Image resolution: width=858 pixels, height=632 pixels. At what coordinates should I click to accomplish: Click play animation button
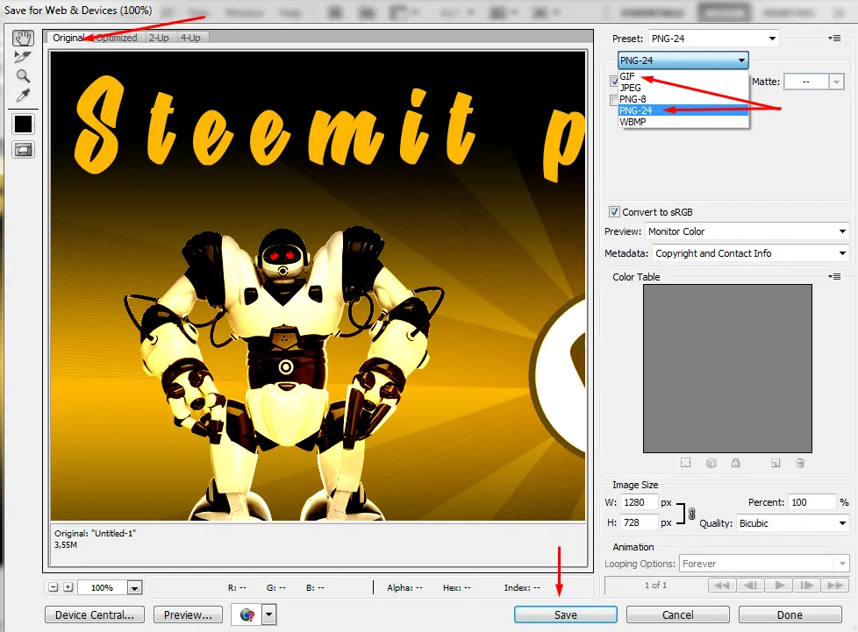pos(779,585)
